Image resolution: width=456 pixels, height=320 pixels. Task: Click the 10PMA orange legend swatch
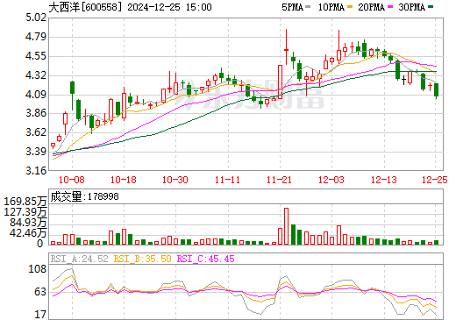coord(350,7)
